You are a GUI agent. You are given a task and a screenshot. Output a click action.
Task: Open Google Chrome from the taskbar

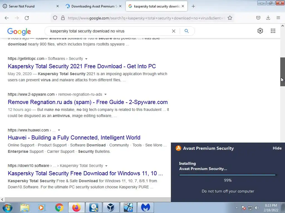pyautogui.click(x=59, y=207)
